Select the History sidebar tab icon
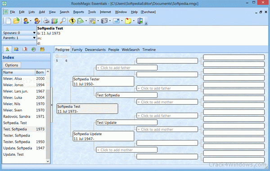This screenshot has height=171, width=270. [34, 49]
